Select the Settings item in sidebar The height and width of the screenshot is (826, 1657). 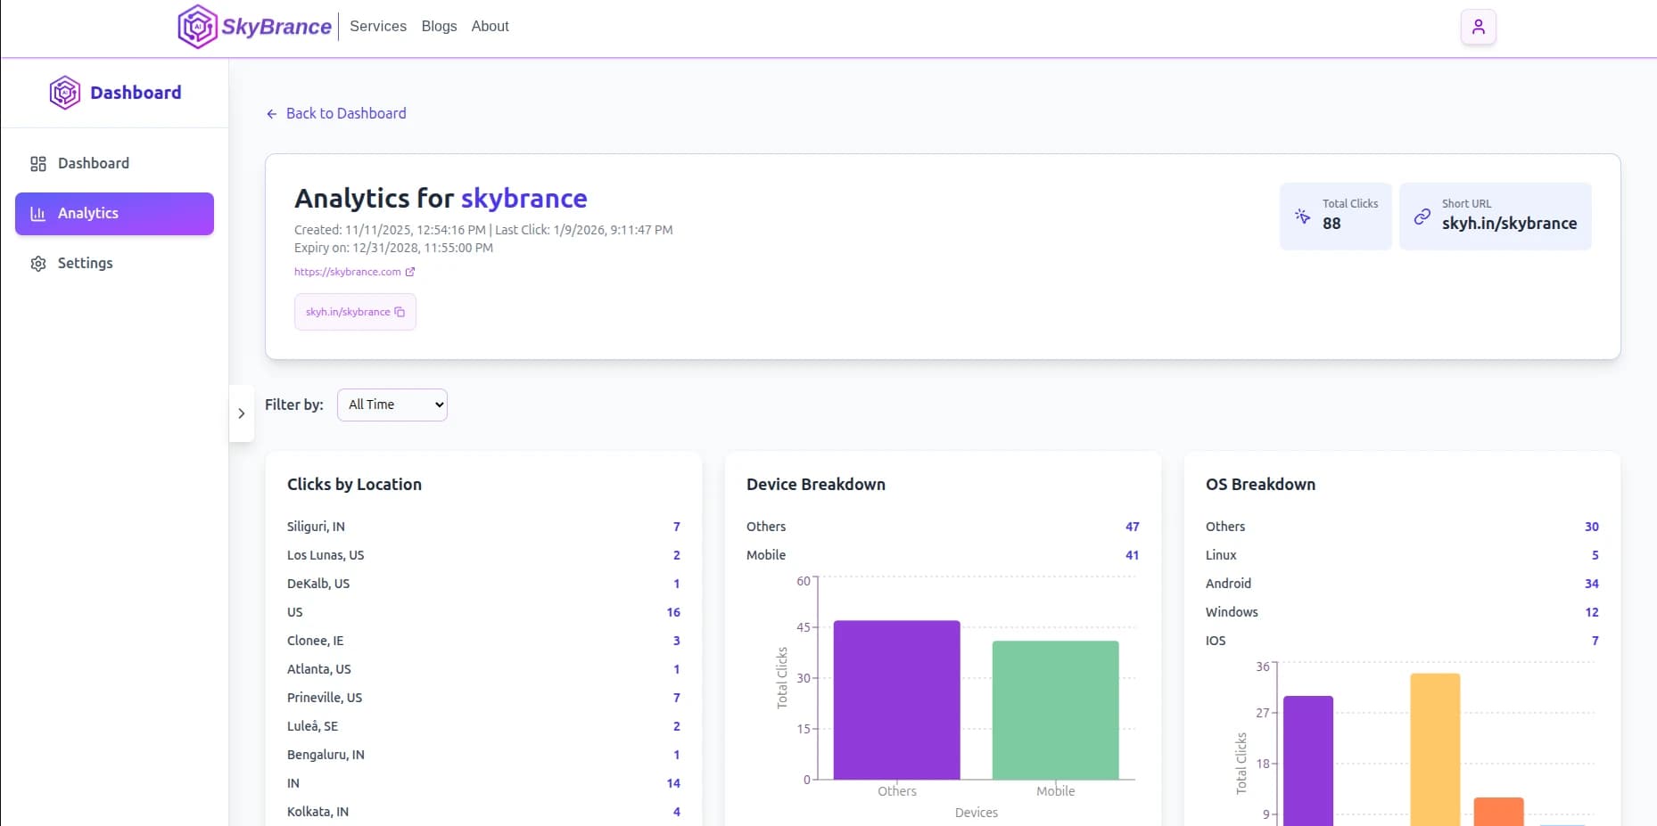coord(85,264)
